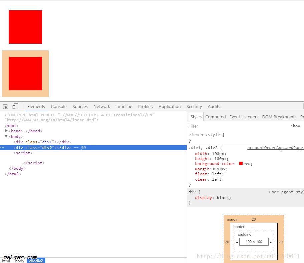Click the left margin value 20
The width and height of the screenshot is (304, 263).
pos(227,242)
